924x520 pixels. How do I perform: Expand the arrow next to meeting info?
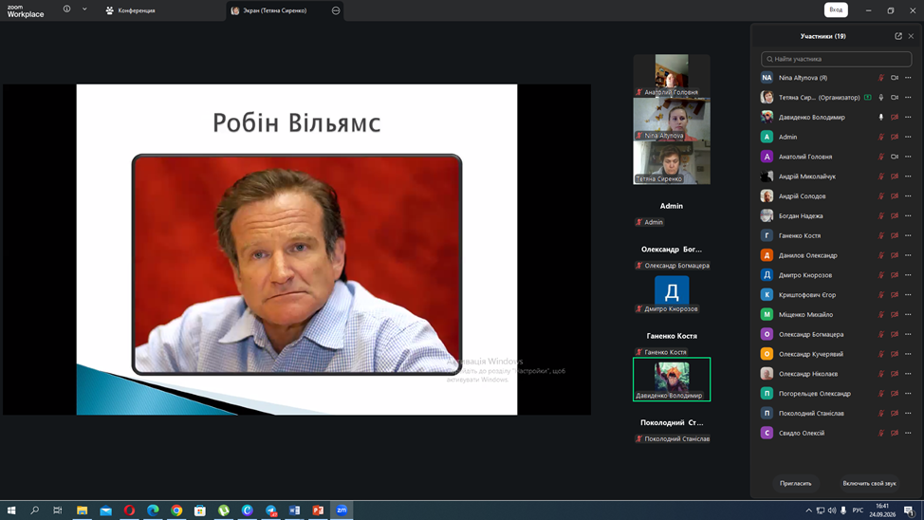[84, 9]
